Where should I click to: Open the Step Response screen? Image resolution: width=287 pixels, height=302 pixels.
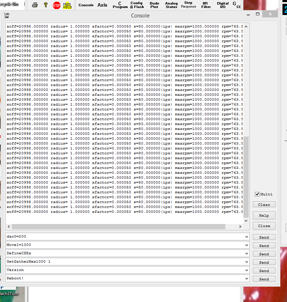(x=188, y=5)
